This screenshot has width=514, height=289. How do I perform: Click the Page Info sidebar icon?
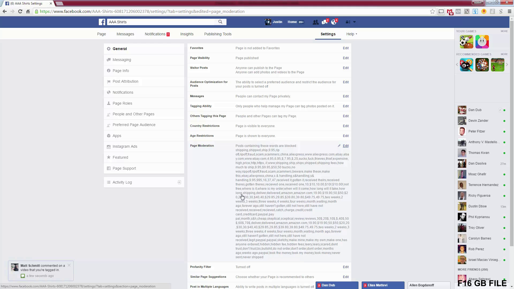tap(108, 71)
